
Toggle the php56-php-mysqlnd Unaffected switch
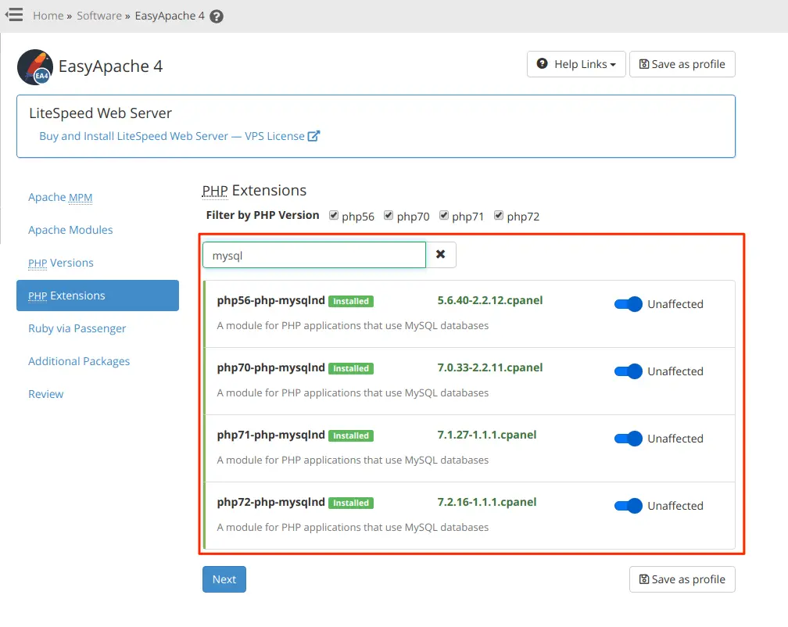click(627, 304)
